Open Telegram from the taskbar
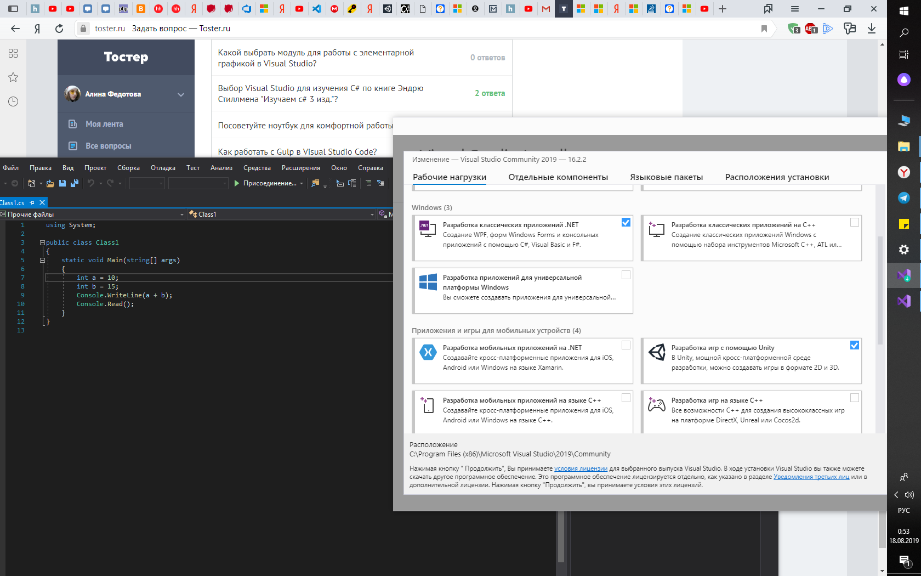Viewport: 921px width, 576px height. coord(904,198)
